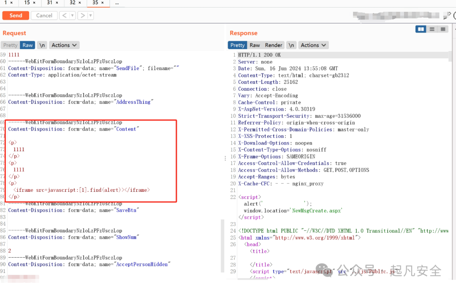This screenshot has height=289, width=456.
Task: Click the X-Cache-CFC nginx_proxy header
Action: (281, 183)
